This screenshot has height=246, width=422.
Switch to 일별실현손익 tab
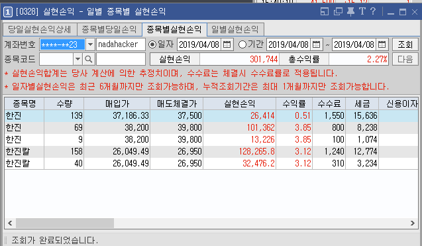[235, 29]
